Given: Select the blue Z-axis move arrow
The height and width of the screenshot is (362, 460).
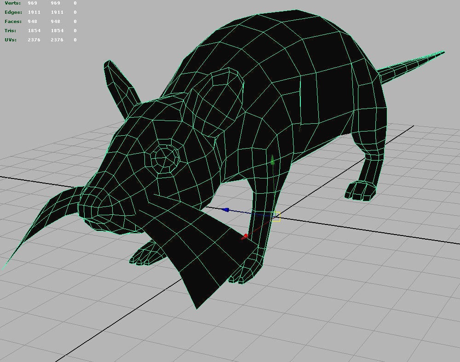Looking at the screenshot, I should 225,210.
